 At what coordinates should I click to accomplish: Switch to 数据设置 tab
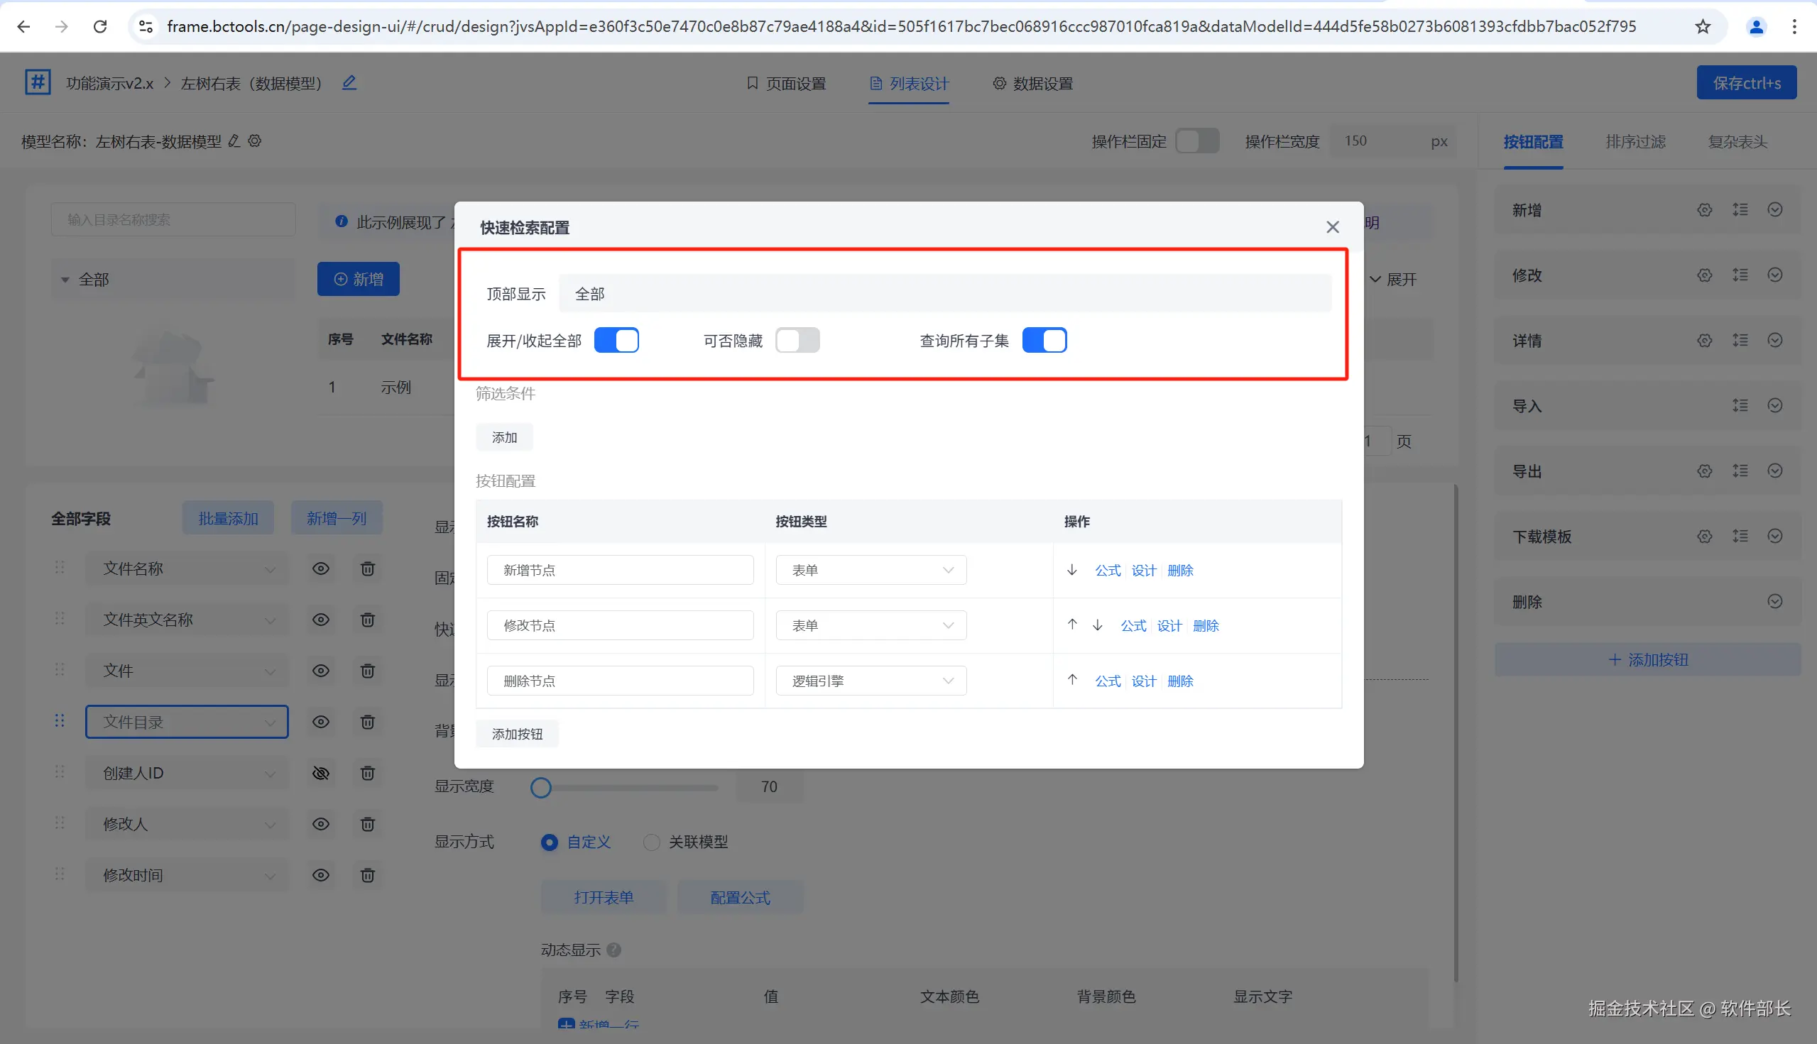coord(1033,84)
